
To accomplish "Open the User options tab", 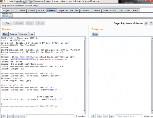I will pos(125,10).
